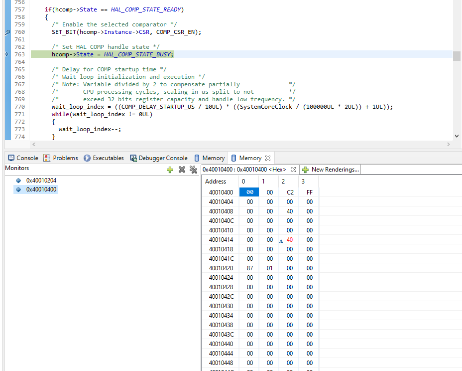The image size is (462, 371).
Task: Click the 0x40010204 monitor diamond icon
Action: pos(18,181)
